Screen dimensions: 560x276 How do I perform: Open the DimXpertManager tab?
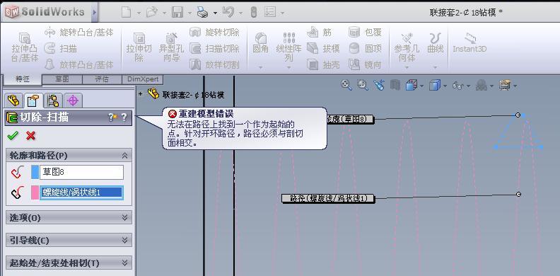pyautogui.click(x=73, y=100)
